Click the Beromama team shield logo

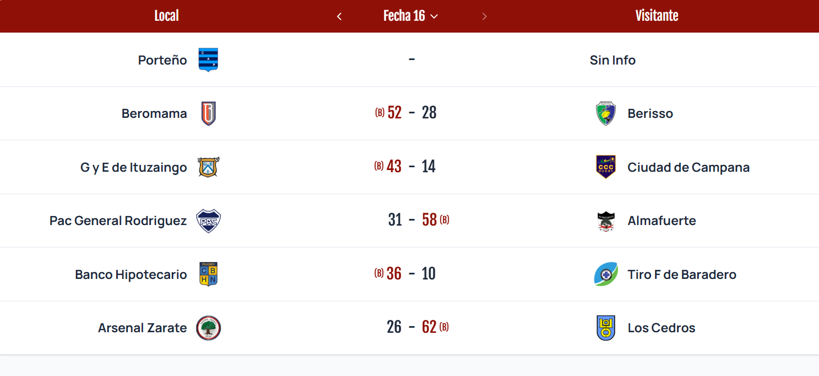click(208, 113)
